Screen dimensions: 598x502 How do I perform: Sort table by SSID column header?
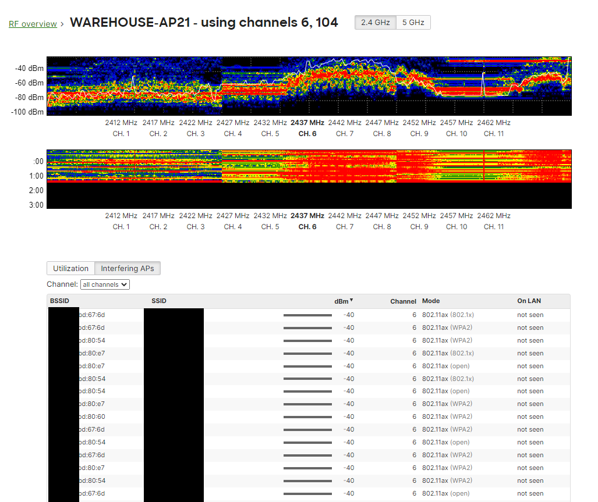[158, 301]
